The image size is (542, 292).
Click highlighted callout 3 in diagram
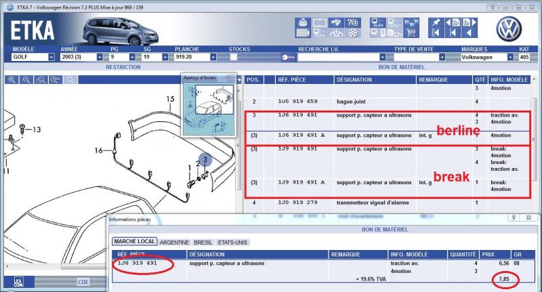(205, 160)
